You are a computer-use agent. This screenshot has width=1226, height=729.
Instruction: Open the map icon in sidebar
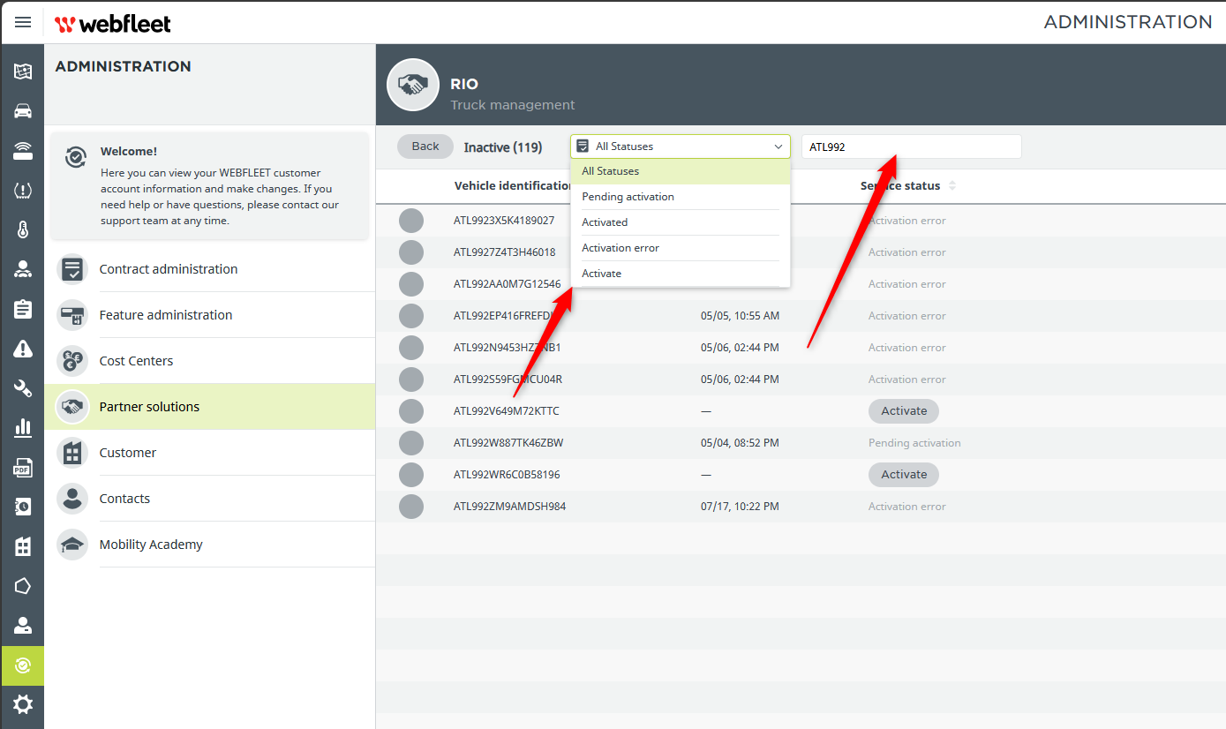[x=23, y=71]
